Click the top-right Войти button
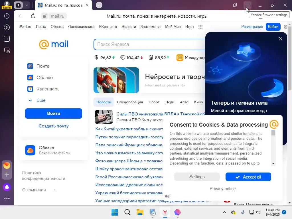Screen dimensions: 292x219 (x=273, y=27)
